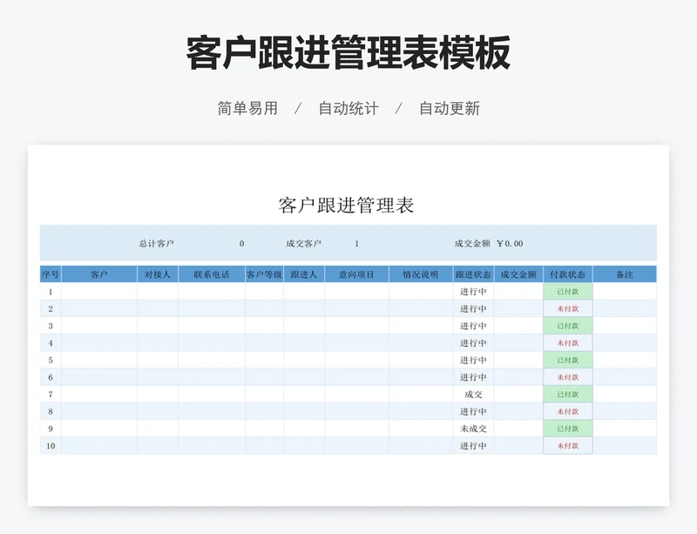Select the 意向项目 column header
This screenshot has height=534, width=697.
point(356,274)
